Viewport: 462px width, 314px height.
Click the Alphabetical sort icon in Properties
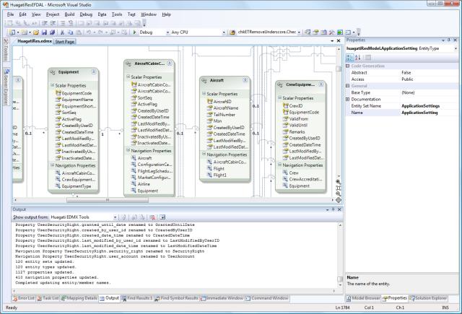tap(358, 58)
